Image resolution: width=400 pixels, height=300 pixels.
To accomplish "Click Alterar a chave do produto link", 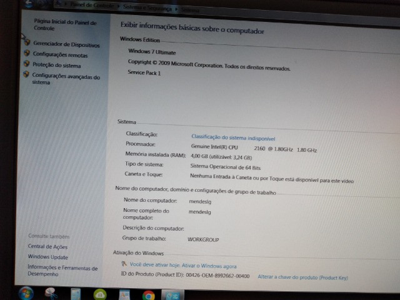I will pos(302,277).
